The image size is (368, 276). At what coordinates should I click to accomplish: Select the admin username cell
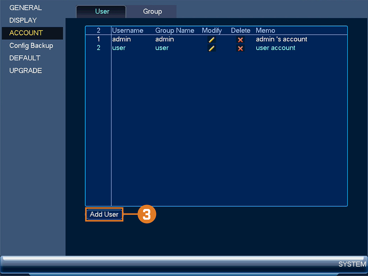[121, 39]
